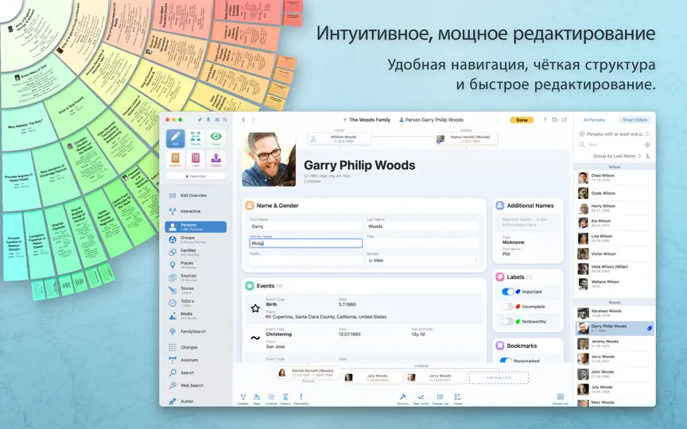Screen dimensions: 687x429
Task: Toggle the Bookmarked switch
Action: (506, 360)
